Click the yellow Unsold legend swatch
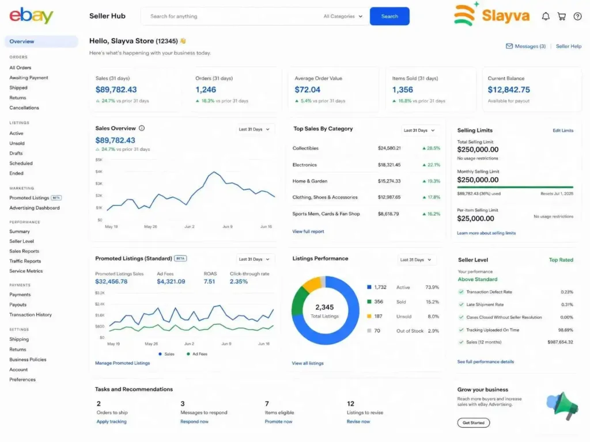The image size is (590, 442). coord(369,316)
